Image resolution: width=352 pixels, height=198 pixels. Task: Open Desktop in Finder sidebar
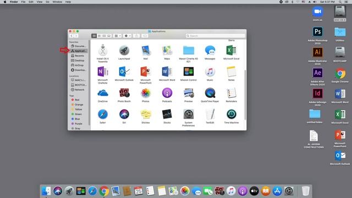tap(78, 61)
